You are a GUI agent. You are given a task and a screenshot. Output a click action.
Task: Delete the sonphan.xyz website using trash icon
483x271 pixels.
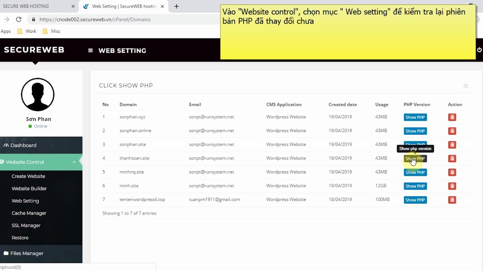(452, 117)
